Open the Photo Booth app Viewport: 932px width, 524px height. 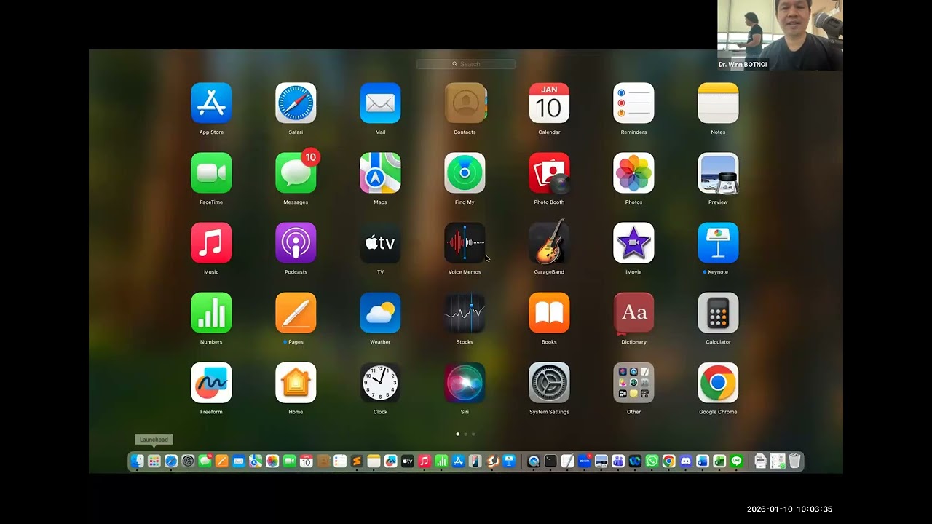pyautogui.click(x=549, y=172)
